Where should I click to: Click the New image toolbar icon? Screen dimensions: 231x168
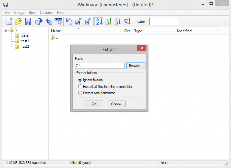[x=10, y=22]
